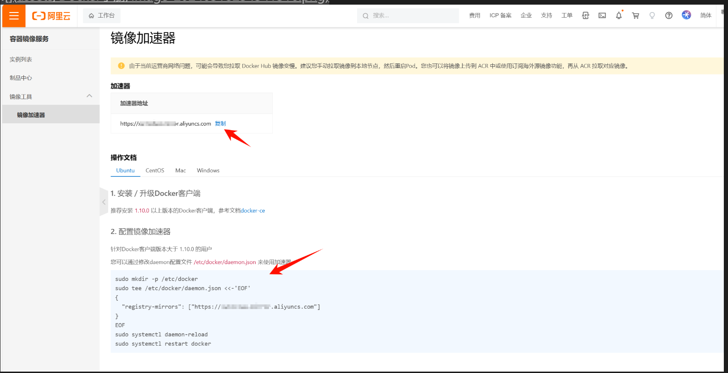Click the "registry-mirrors" code line

click(221, 307)
